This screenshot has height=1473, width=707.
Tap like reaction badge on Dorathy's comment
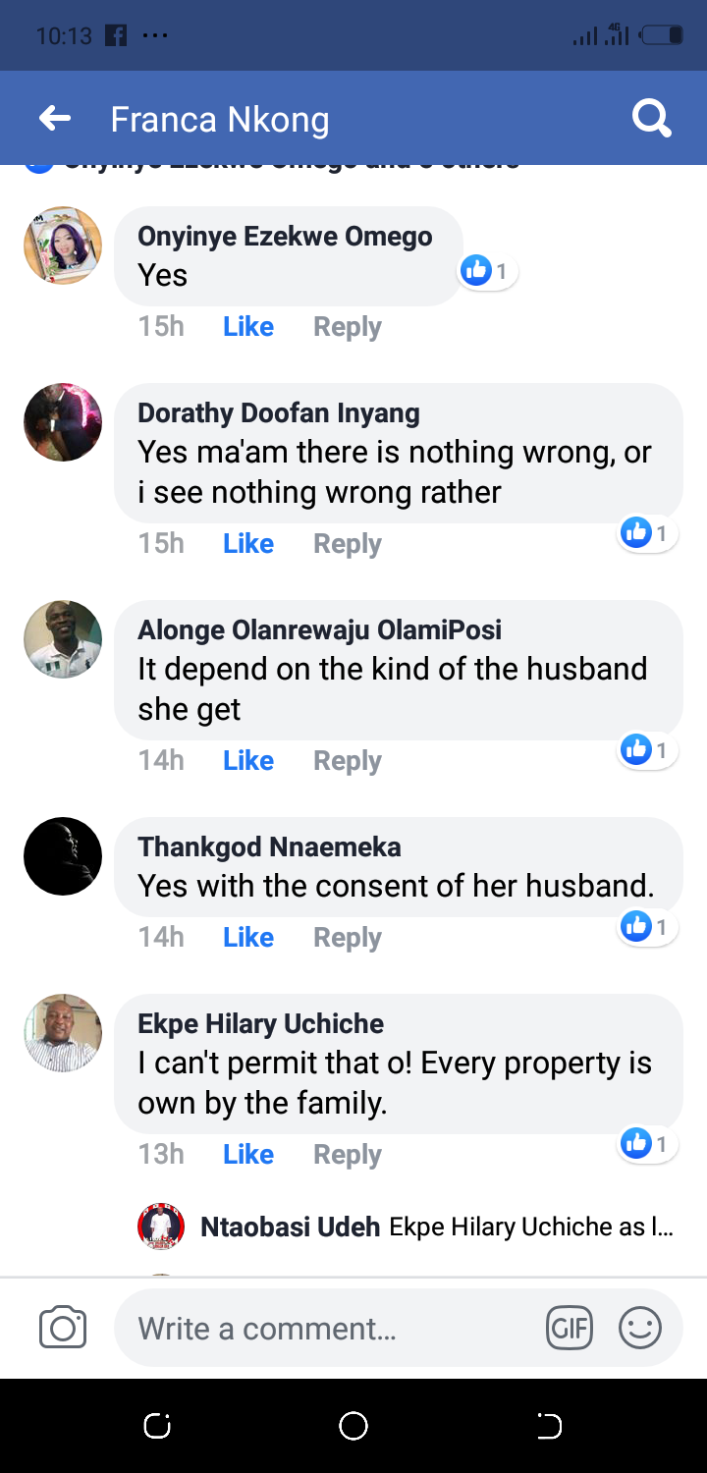647,533
